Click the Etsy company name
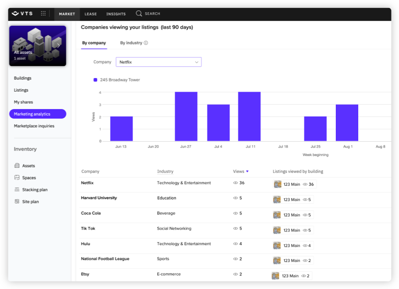This screenshot has width=399, height=289. click(85, 274)
